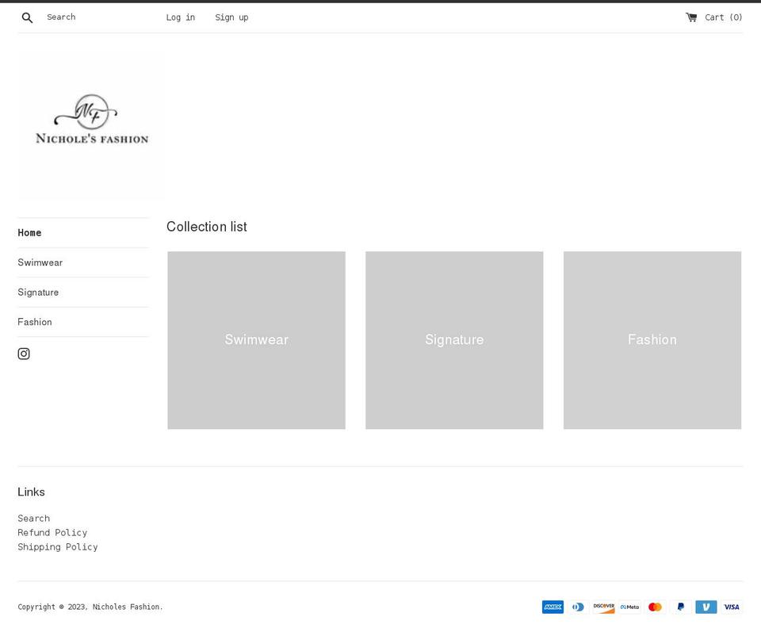The image size is (761, 632).
Task: Open the Shipping Policy footer link
Action: click(x=57, y=546)
